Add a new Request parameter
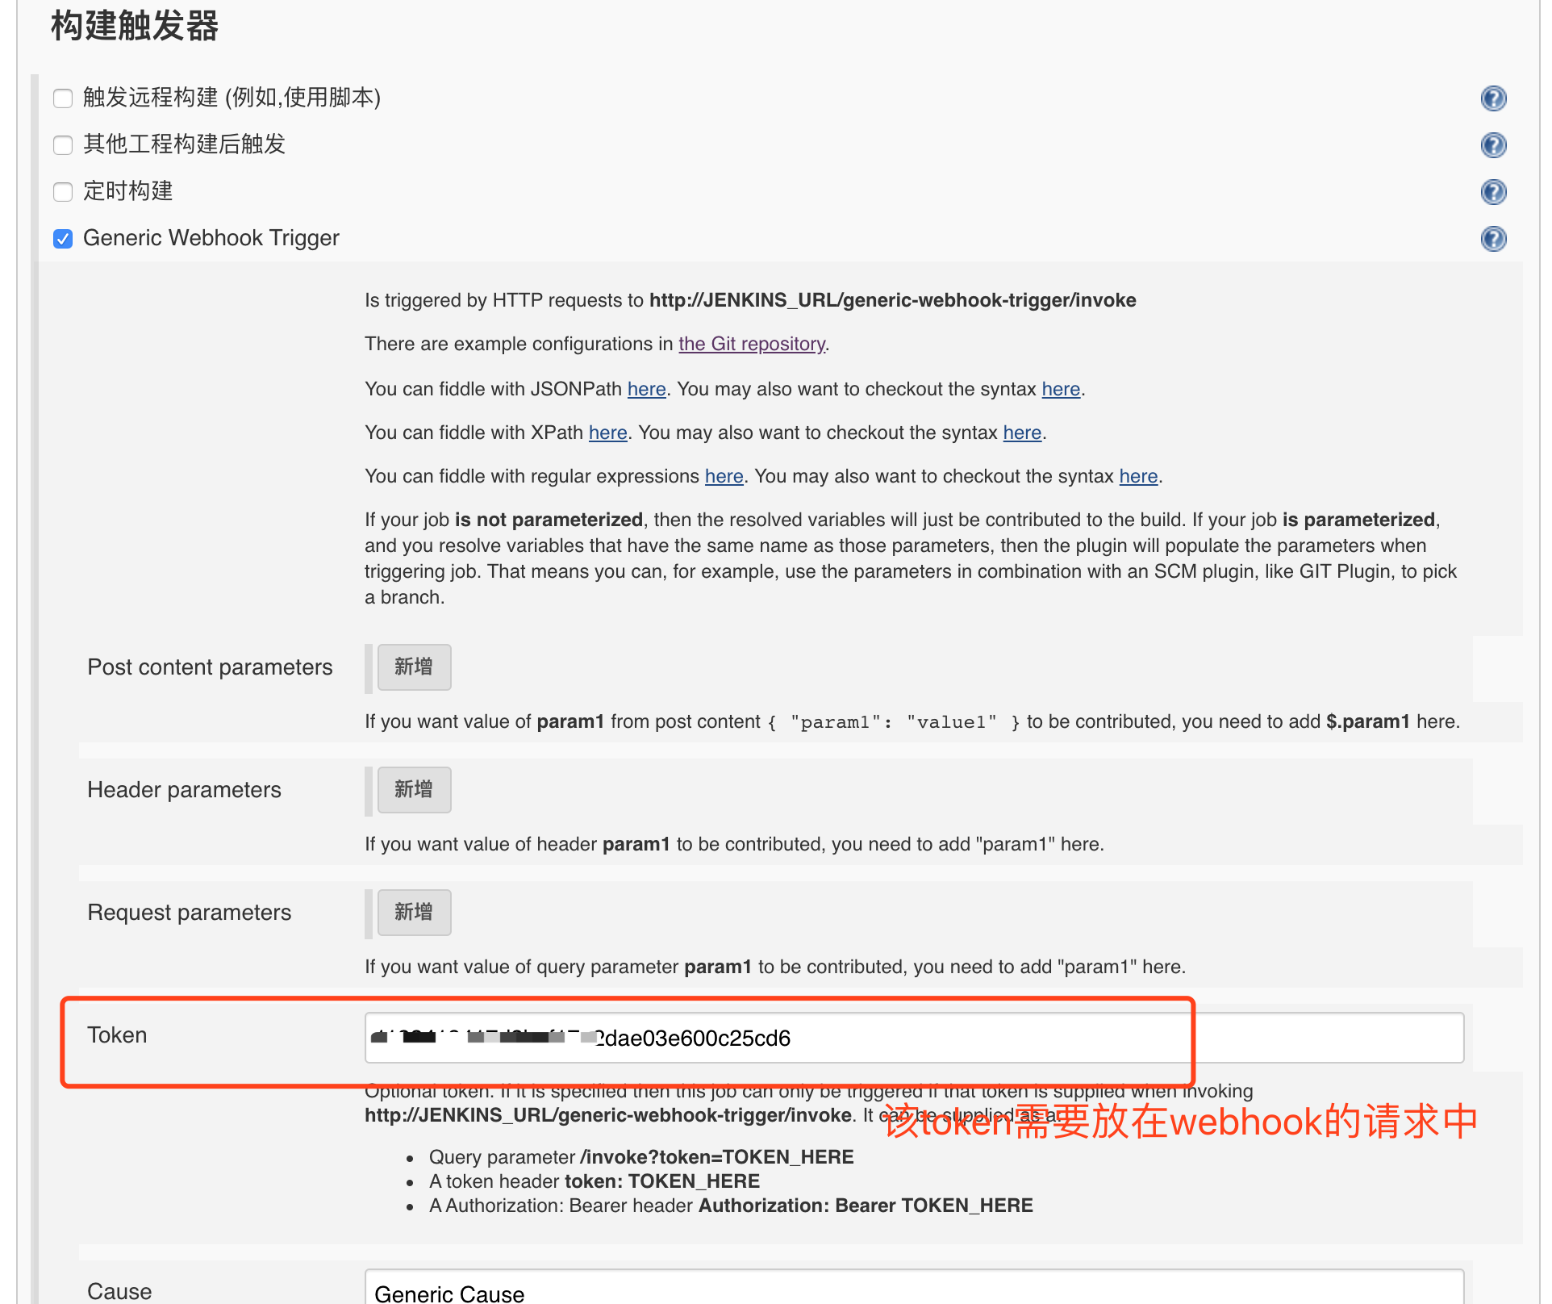Image resolution: width=1552 pixels, height=1304 pixels. 414,913
